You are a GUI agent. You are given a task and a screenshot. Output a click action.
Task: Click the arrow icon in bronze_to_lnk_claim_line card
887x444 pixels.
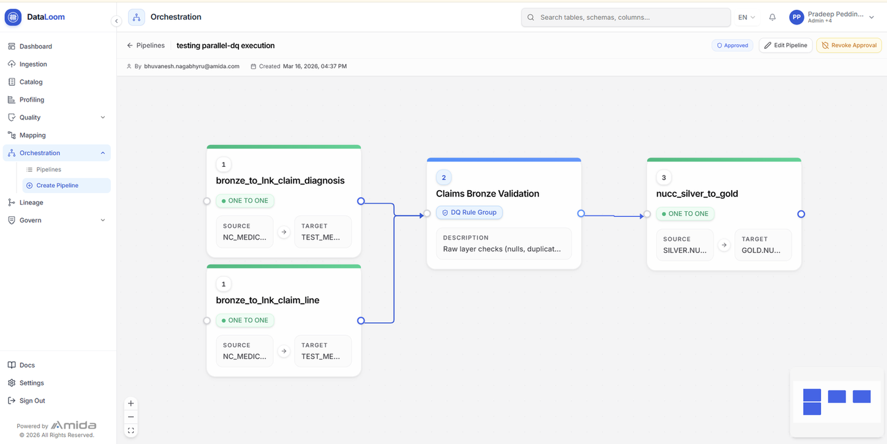284,351
